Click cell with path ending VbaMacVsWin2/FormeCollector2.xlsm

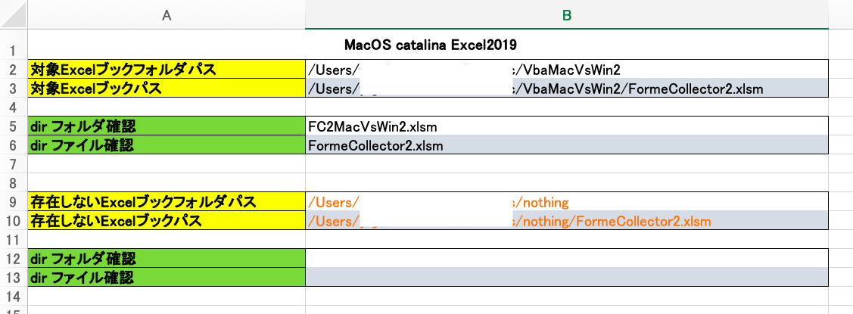coord(567,89)
